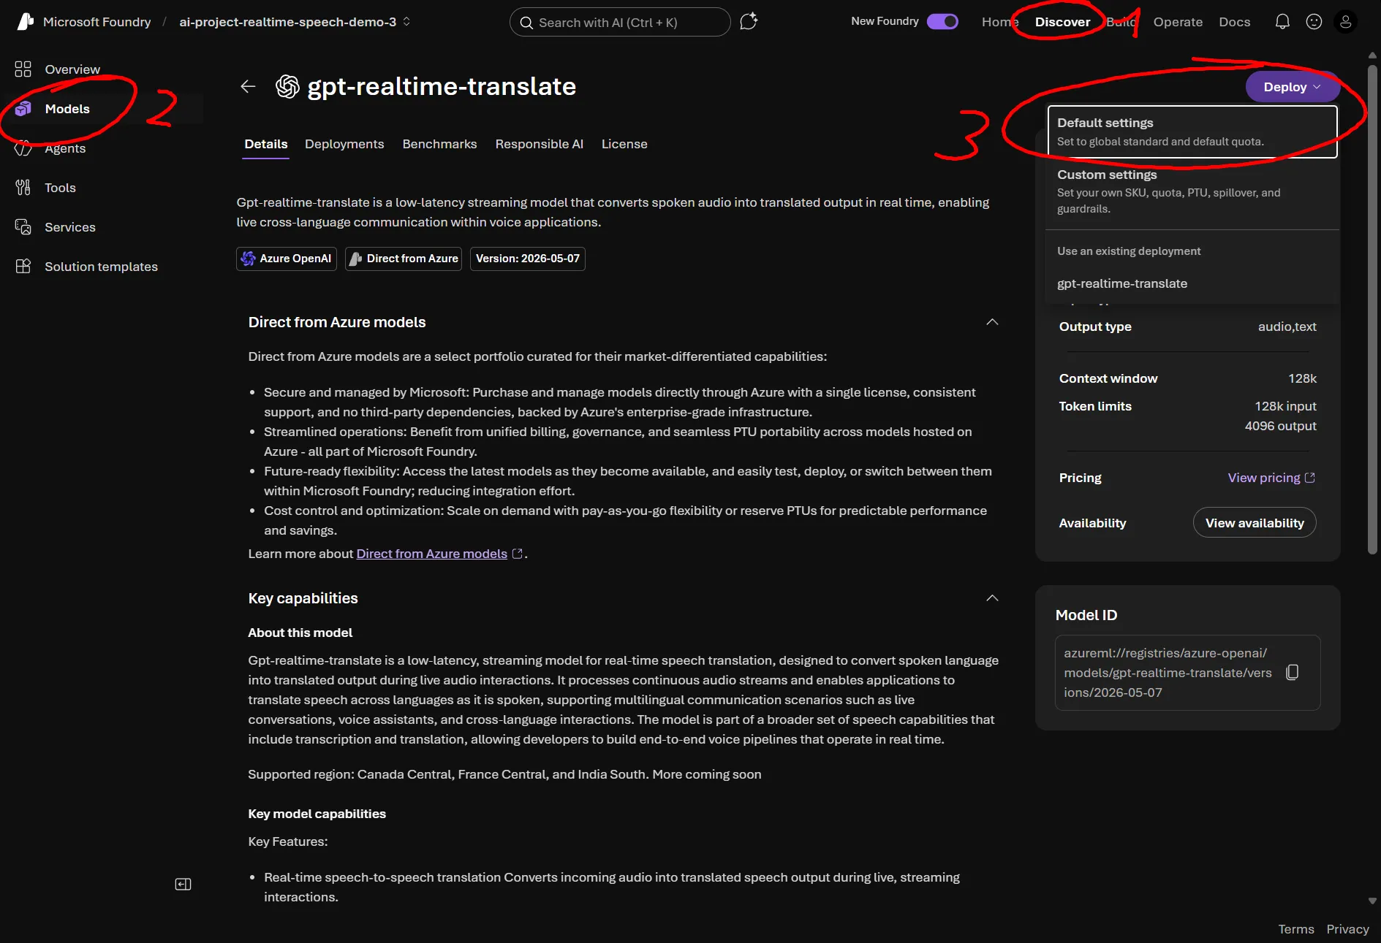The width and height of the screenshot is (1381, 943).
Task: Open the Solution templates sidebar label
Action: click(x=101, y=267)
